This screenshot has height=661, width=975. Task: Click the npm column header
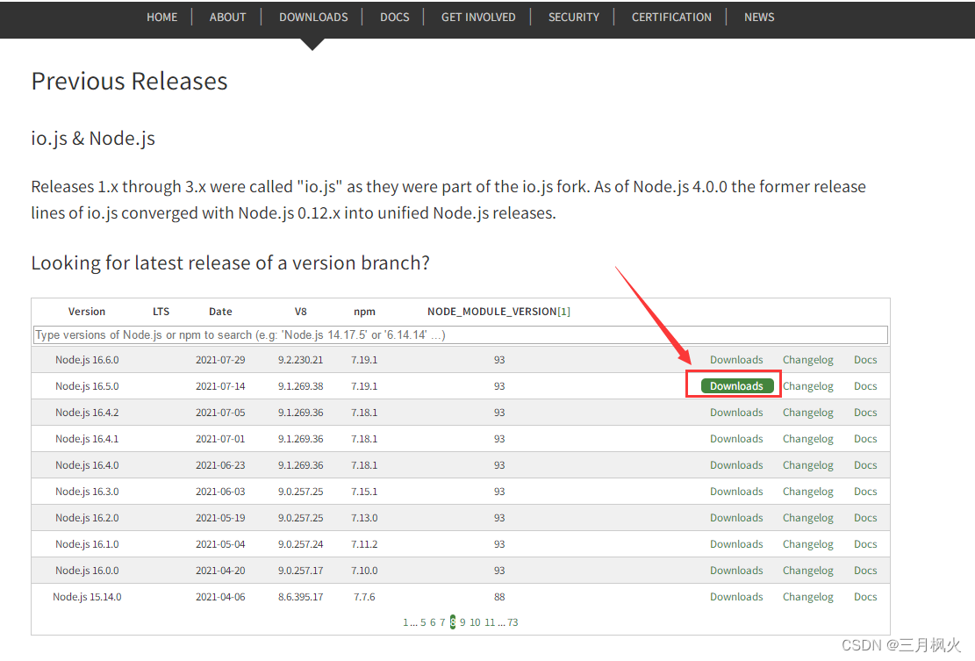(364, 312)
